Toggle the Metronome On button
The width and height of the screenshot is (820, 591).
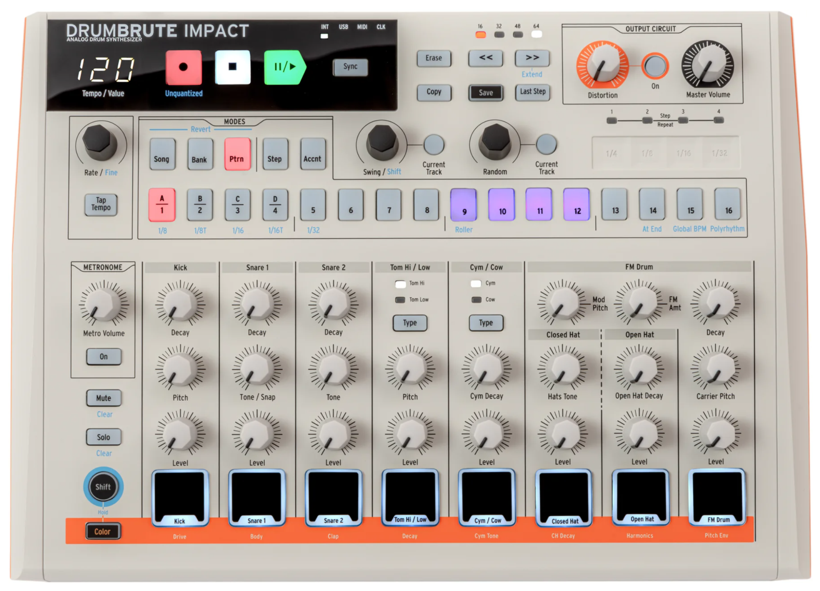[x=104, y=357]
